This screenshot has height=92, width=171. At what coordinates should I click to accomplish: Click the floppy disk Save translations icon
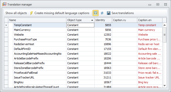click(109, 13)
